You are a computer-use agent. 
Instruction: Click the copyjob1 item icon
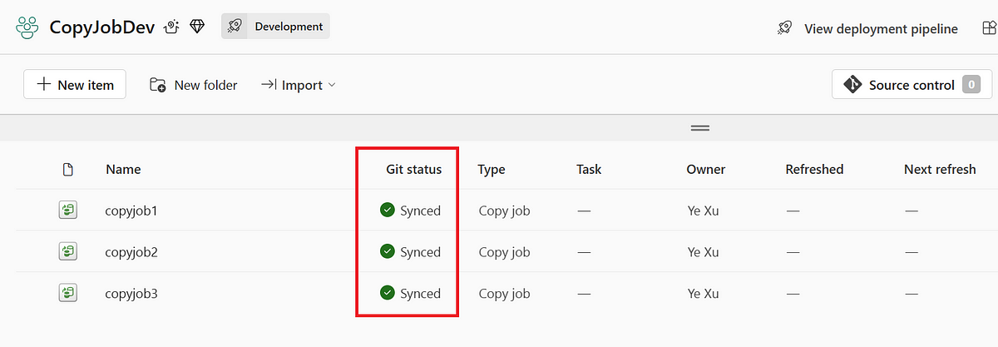click(x=68, y=211)
